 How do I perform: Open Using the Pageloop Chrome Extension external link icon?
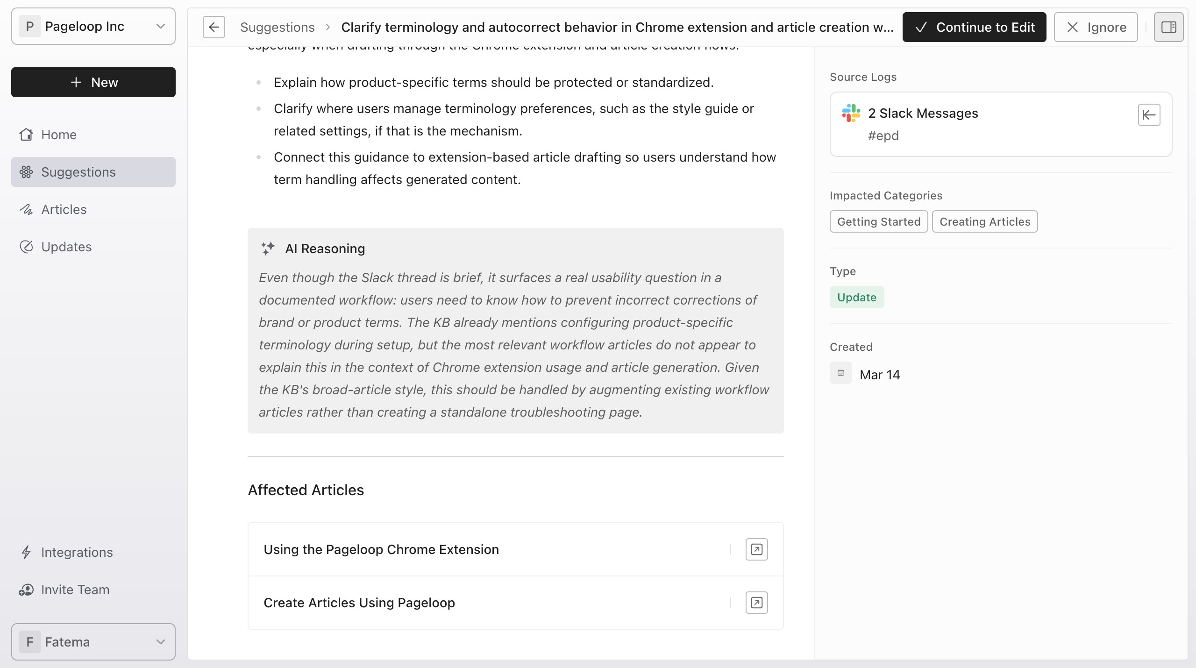756,549
